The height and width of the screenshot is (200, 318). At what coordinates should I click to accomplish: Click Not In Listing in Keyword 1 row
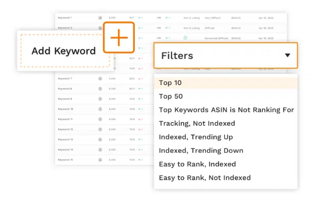pos(191,18)
